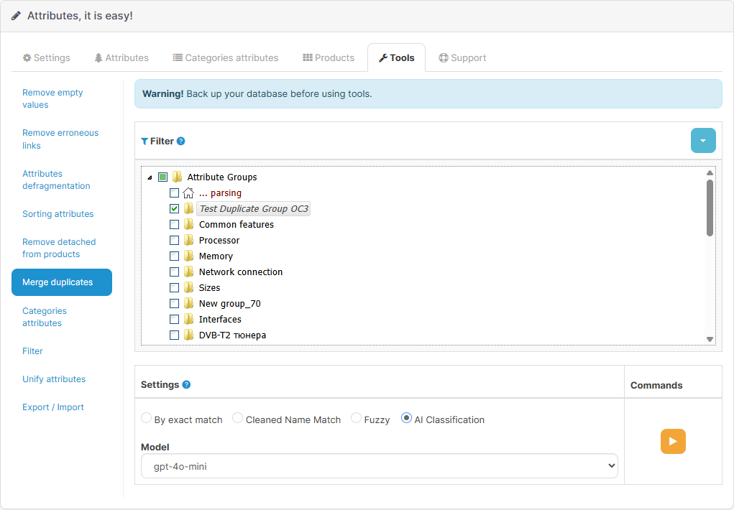The width and height of the screenshot is (734, 510).
Task: Open the help tooltip next to Settings
Action: pyautogui.click(x=186, y=384)
